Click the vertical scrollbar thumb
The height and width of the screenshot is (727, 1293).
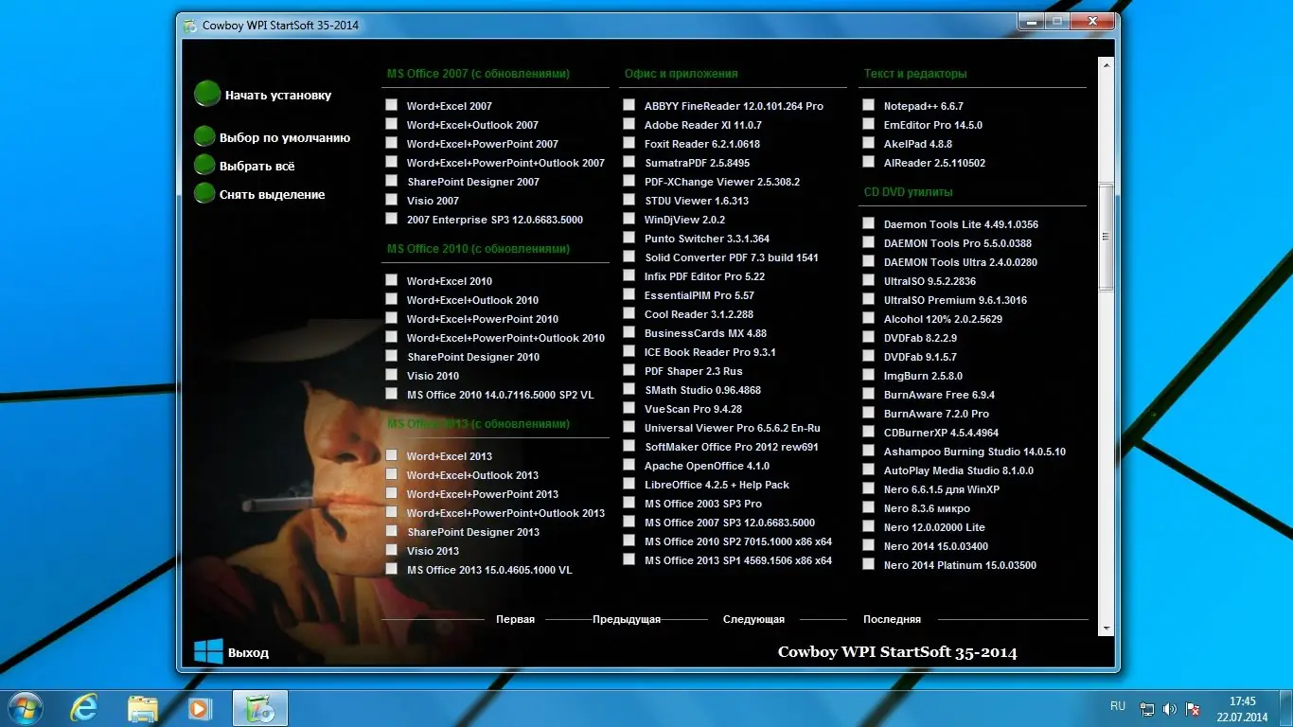tap(1106, 237)
